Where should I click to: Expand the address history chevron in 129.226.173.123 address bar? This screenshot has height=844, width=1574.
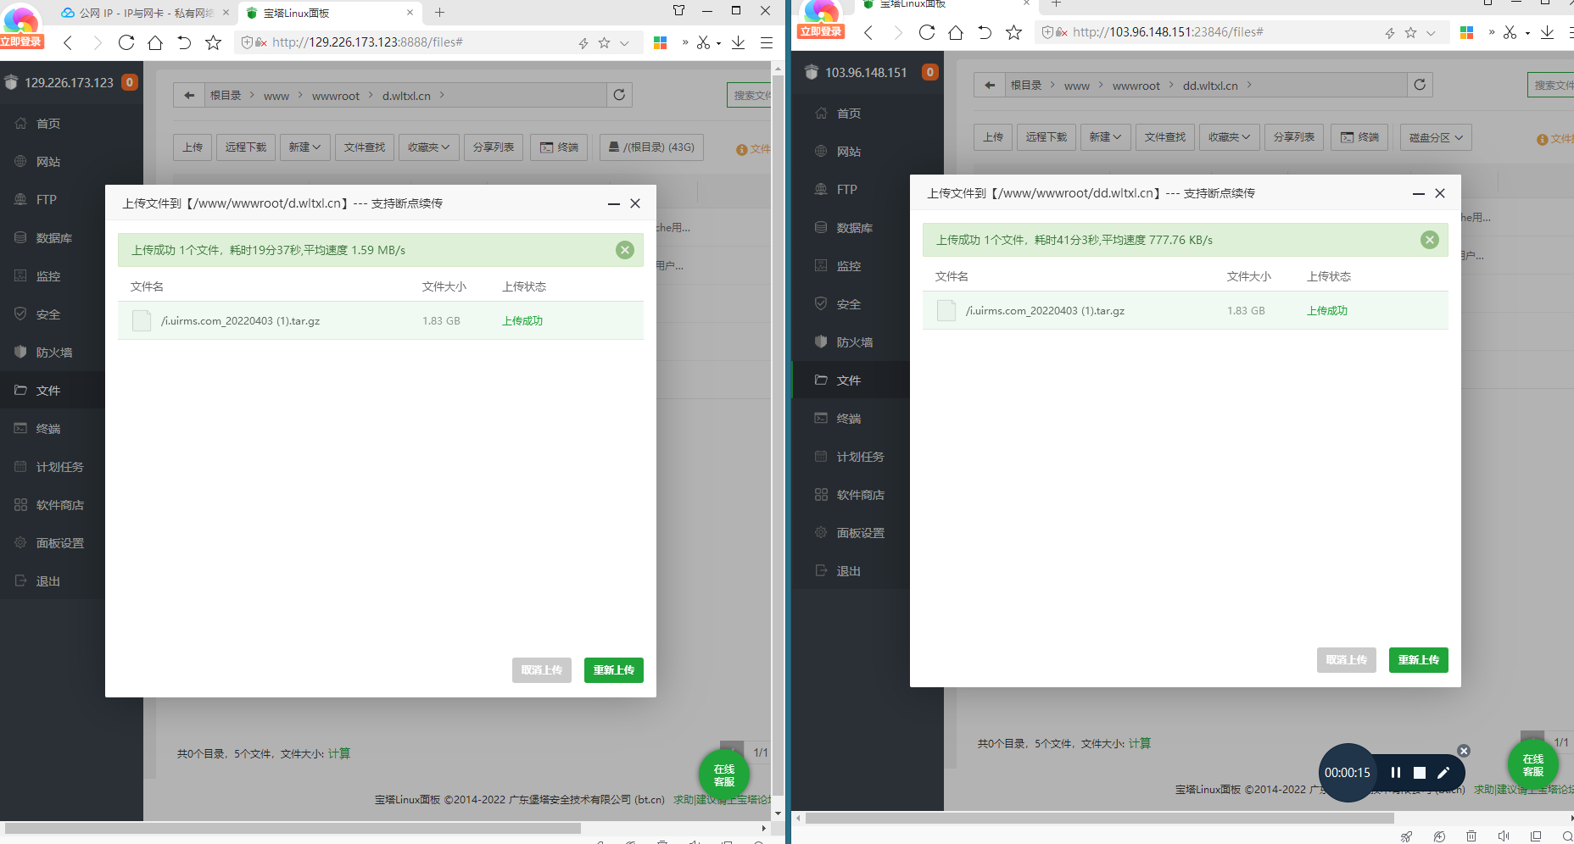(625, 43)
